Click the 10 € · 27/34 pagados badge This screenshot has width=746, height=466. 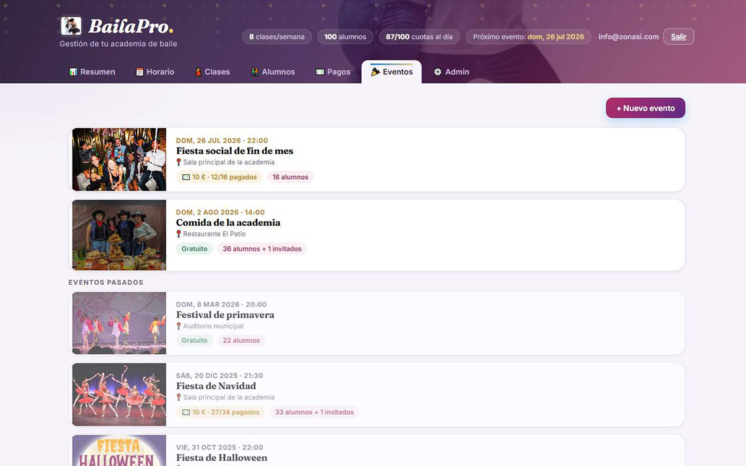click(220, 412)
